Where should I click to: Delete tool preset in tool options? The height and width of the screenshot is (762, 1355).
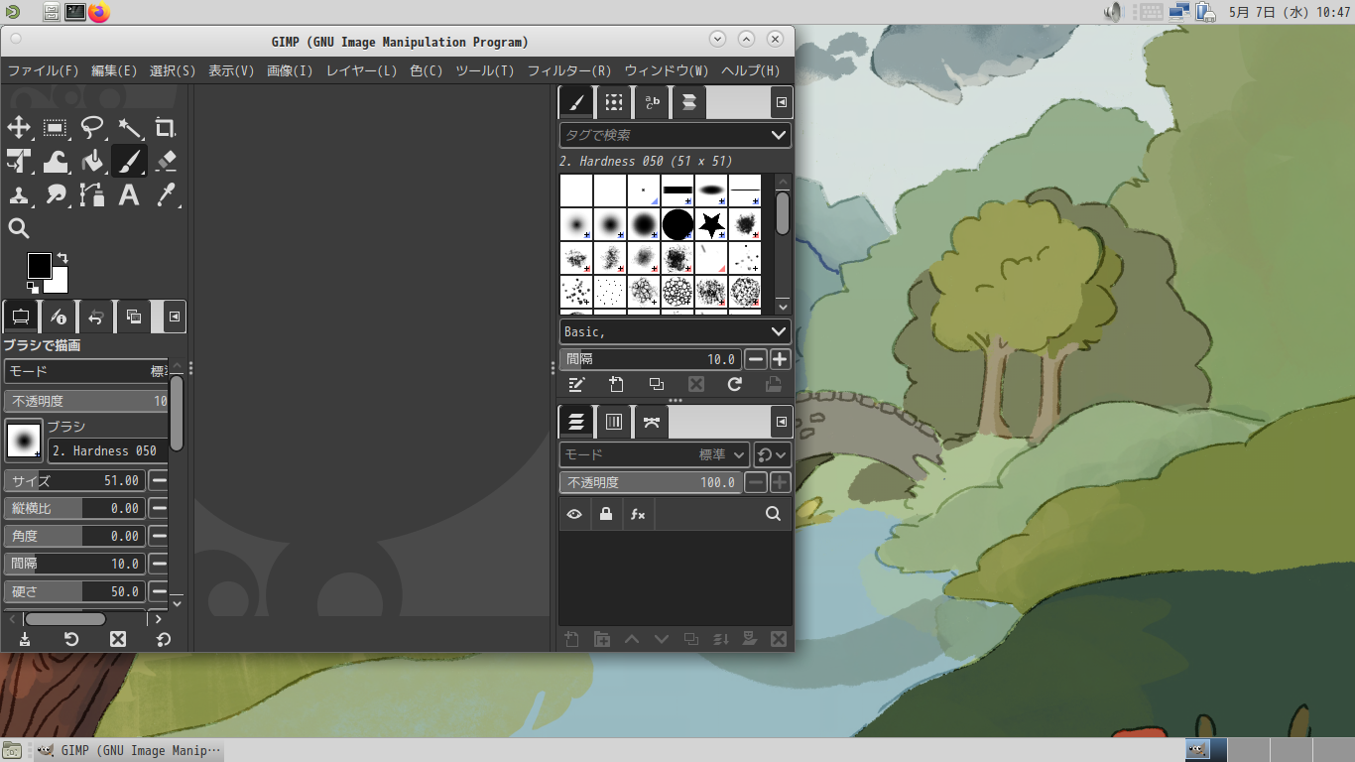pyautogui.click(x=118, y=639)
